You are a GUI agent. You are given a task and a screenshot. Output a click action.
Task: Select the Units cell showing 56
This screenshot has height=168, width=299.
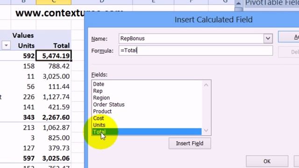pos(24,87)
